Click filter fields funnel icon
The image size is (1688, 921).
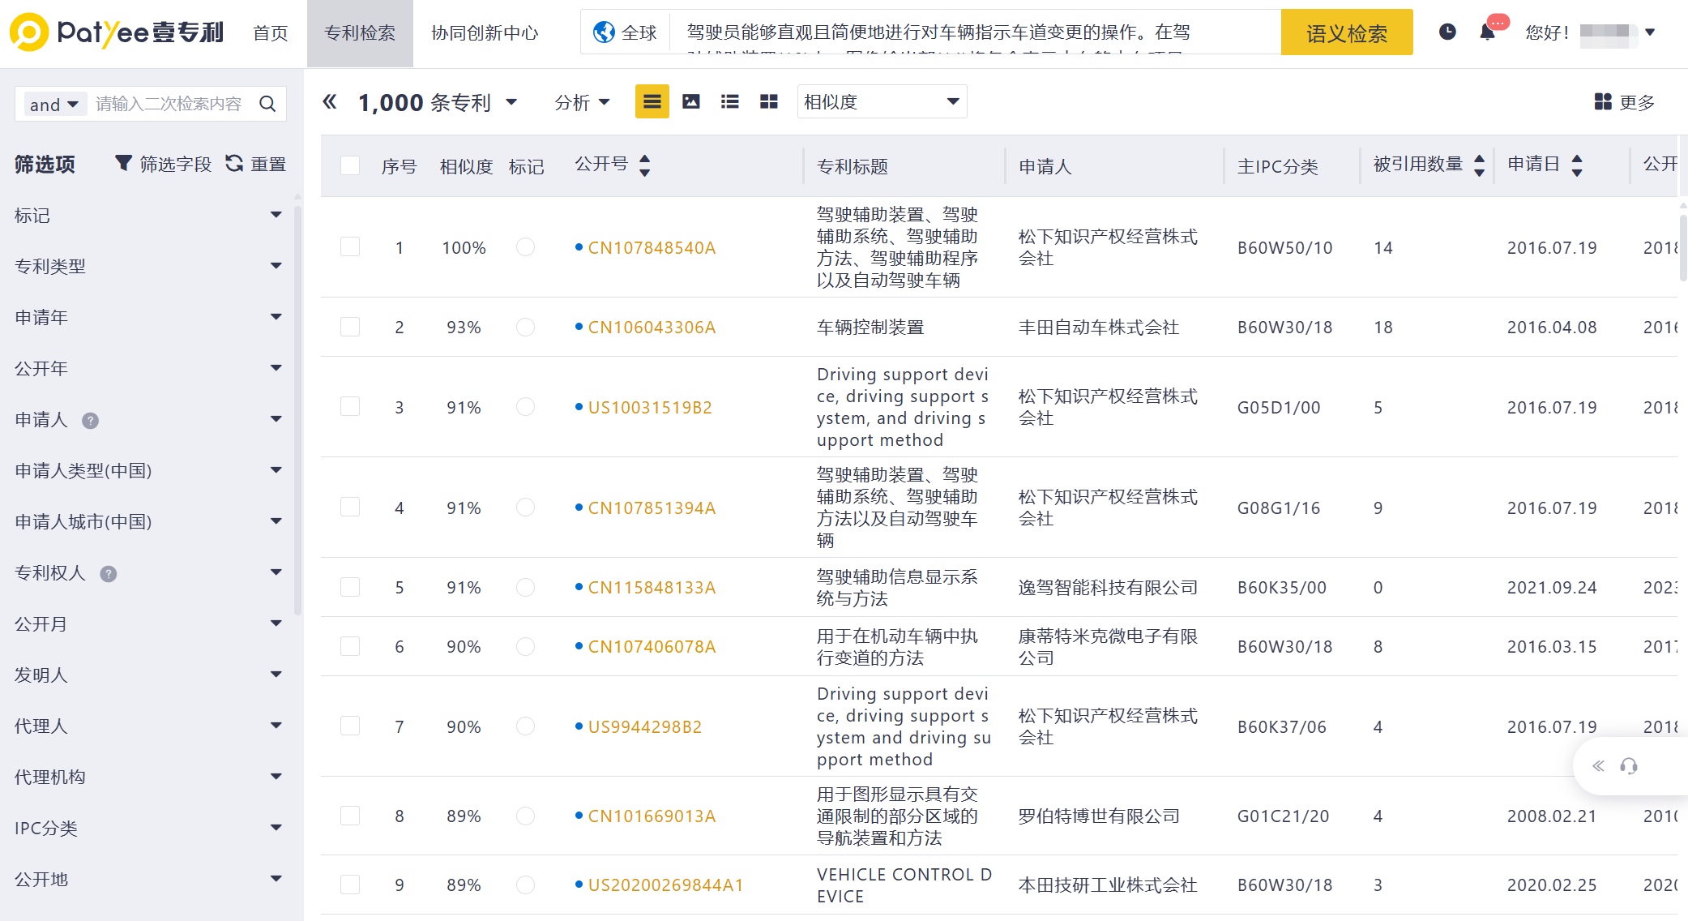(123, 163)
